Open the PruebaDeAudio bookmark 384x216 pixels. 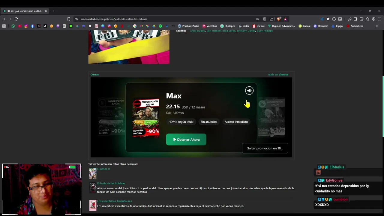click(x=188, y=26)
